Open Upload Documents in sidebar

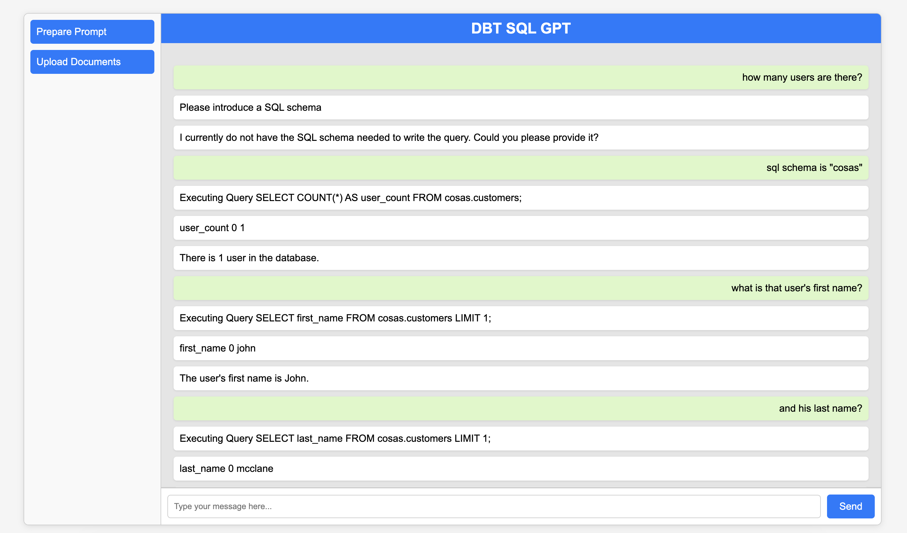point(92,62)
